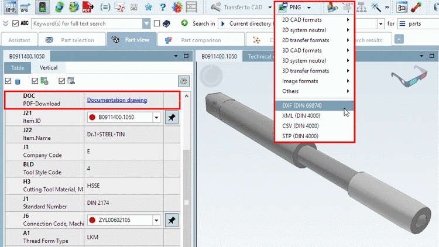The image size is (439, 247).
Task: Select the Part view tab
Action: pyautogui.click(x=132, y=40)
